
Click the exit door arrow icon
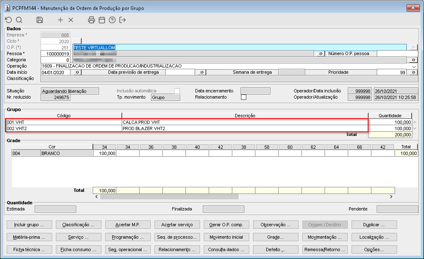tap(123, 20)
